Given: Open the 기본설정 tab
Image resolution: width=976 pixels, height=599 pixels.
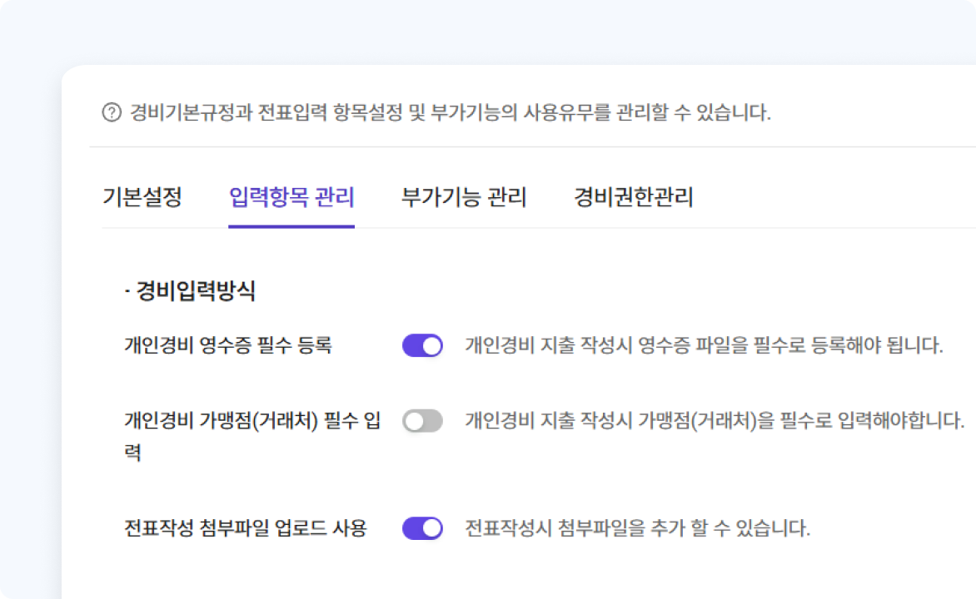Looking at the screenshot, I should click(142, 198).
